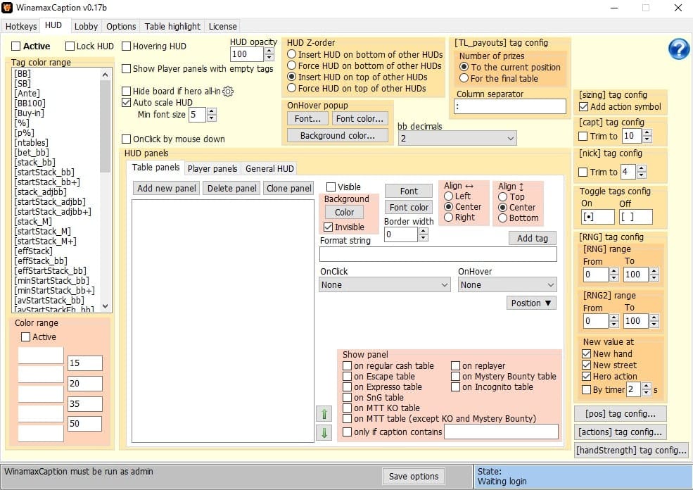
Task: Check on Expresso table option
Action: point(348,387)
